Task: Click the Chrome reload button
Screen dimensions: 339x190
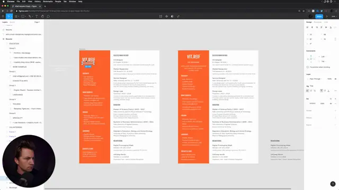Action: pos(11,11)
